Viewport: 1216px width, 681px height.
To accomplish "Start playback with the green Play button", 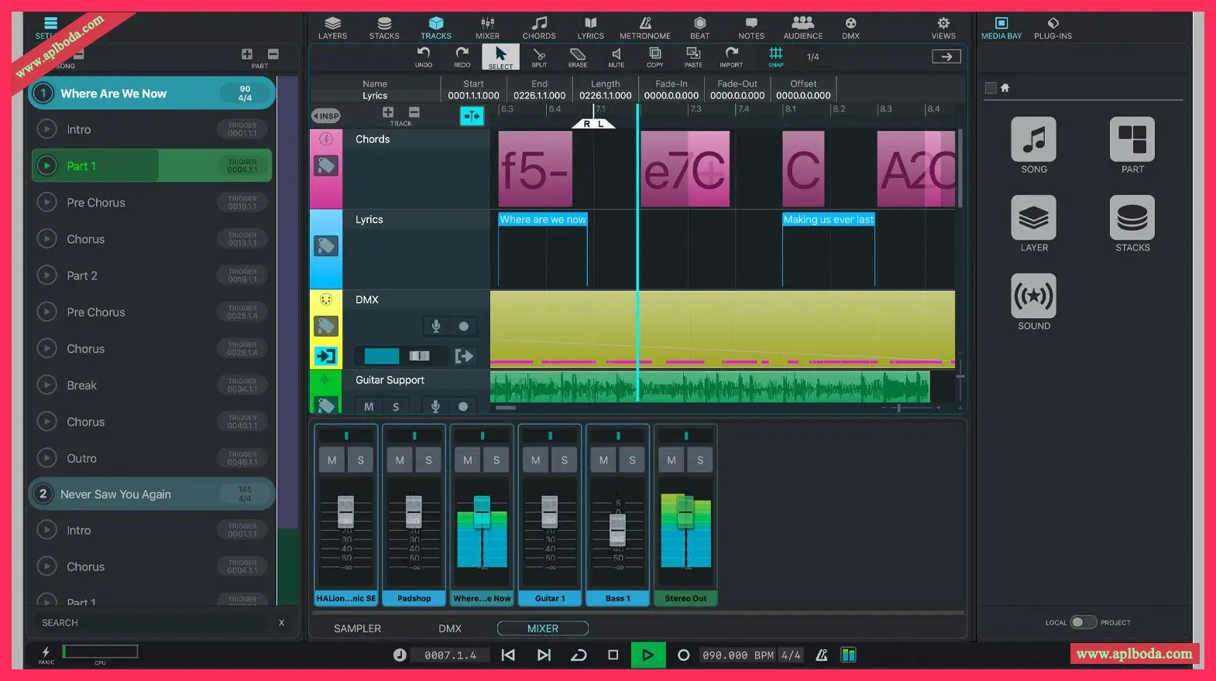I will (x=648, y=655).
